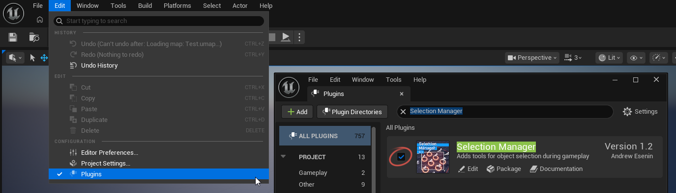Image resolution: width=676 pixels, height=193 pixels.
Task: Open the Perspective view mode dropdown
Action: (x=532, y=58)
